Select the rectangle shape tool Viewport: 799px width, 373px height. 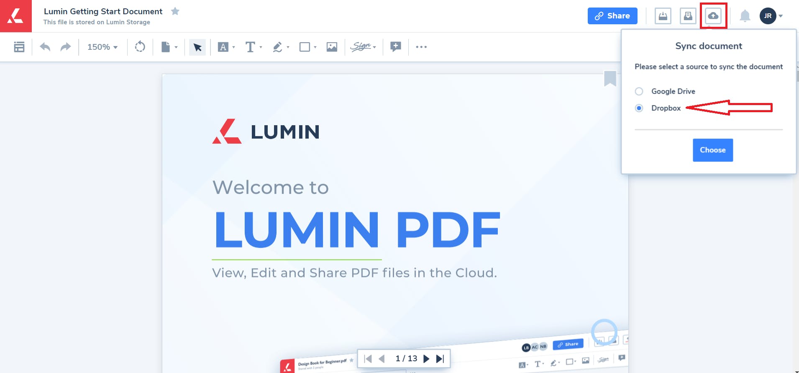click(305, 47)
